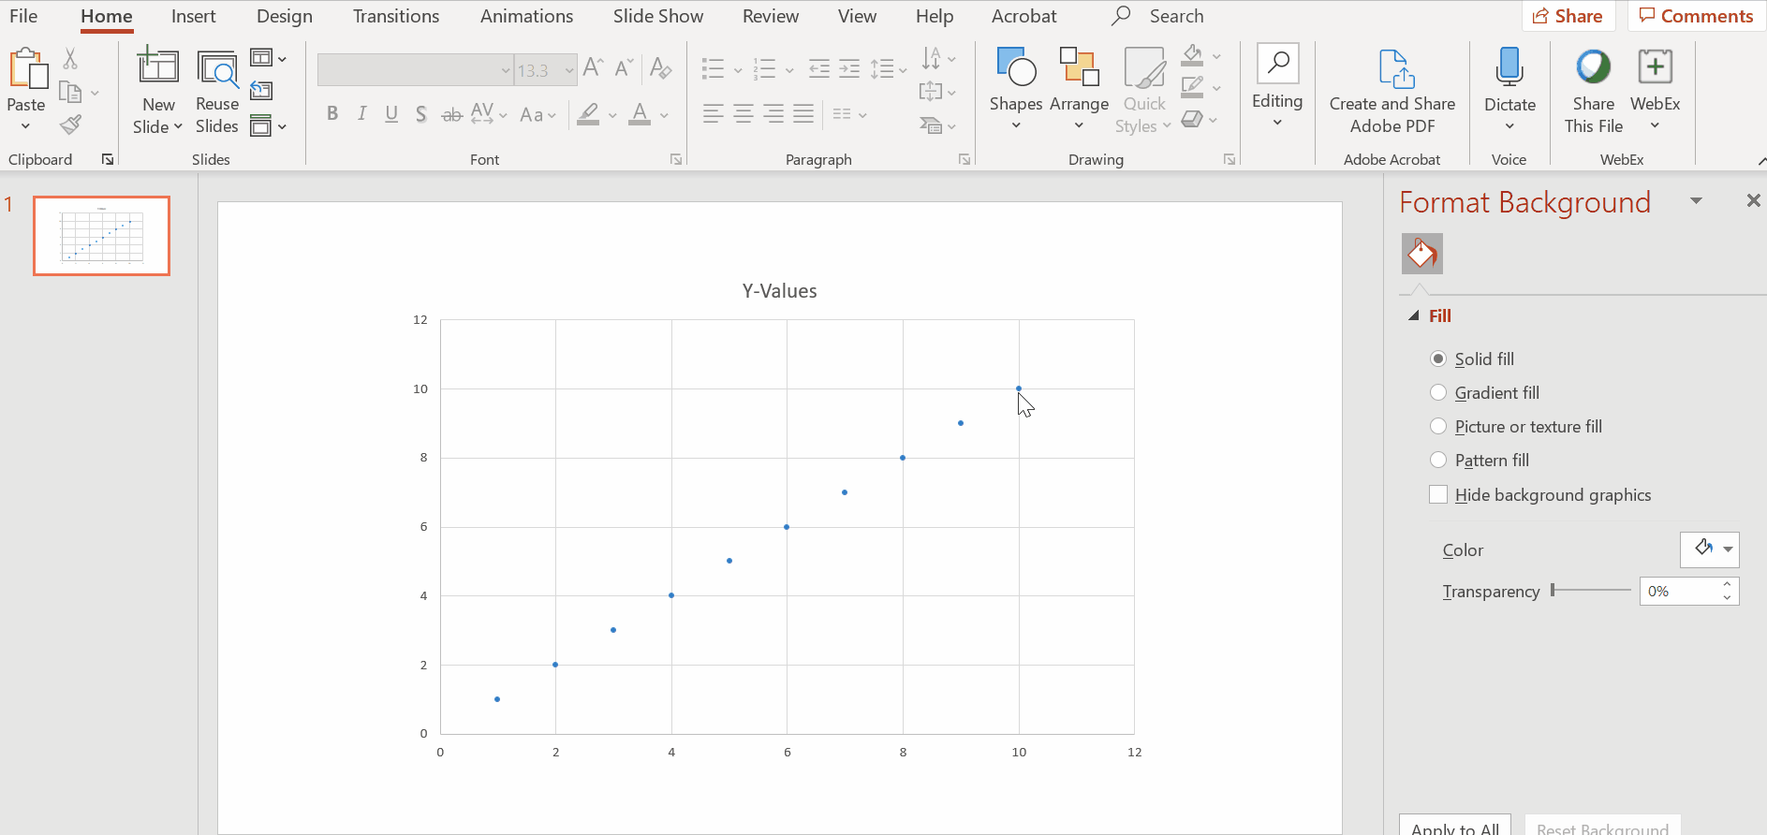Clear all formatting icon
1767x835 pixels.
(x=660, y=68)
